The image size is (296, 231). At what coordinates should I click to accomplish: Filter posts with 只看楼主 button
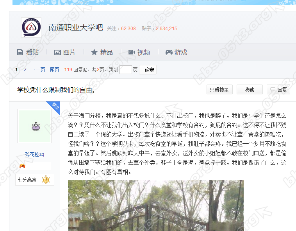click(219, 89)
